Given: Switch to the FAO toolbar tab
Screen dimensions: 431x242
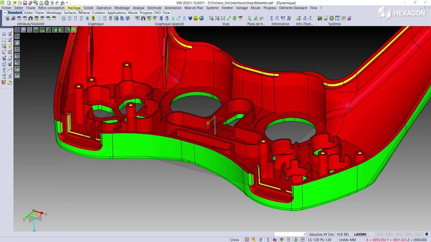Looking at the screenshot, I should tap(157, 13).
